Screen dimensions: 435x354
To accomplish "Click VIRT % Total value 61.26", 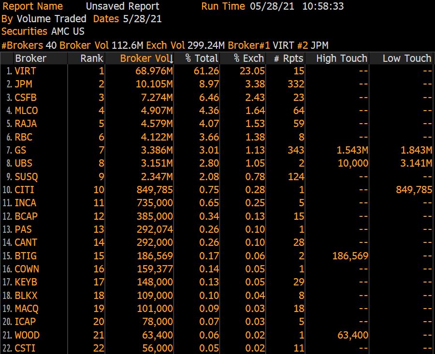I will (x=206, y=71).
